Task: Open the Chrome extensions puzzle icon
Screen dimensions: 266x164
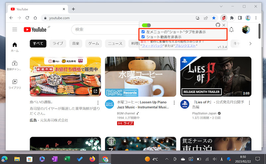Action: point(232,18)
